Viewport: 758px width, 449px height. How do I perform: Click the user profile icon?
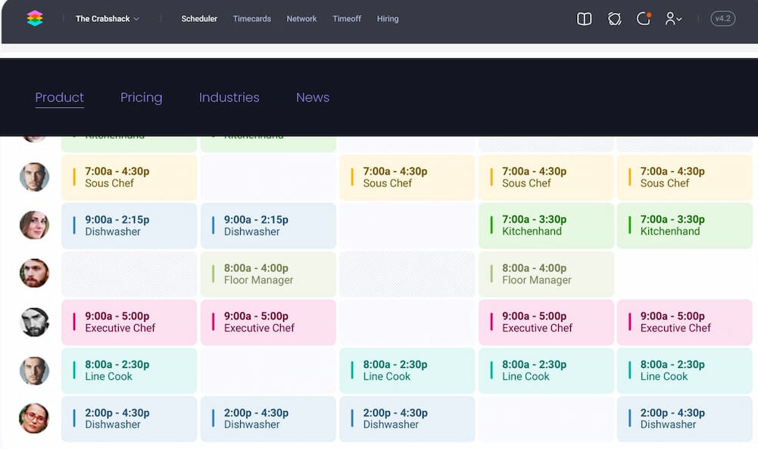669,19
